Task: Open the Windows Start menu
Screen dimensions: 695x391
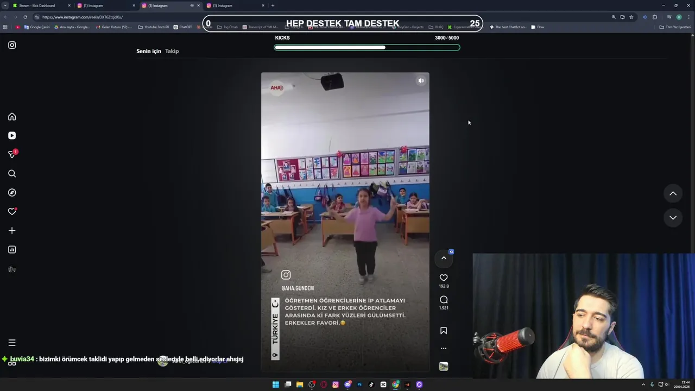Action: 276,384
